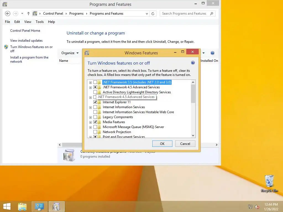The height and width of the screenshot is (212, 283).
Task: Click the shield icon beside Turn Windows features
Action: (6, 47)
